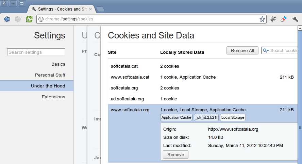Click the eraser extension icon
This screenshot has height=164, width=302.
coord(284,19)
